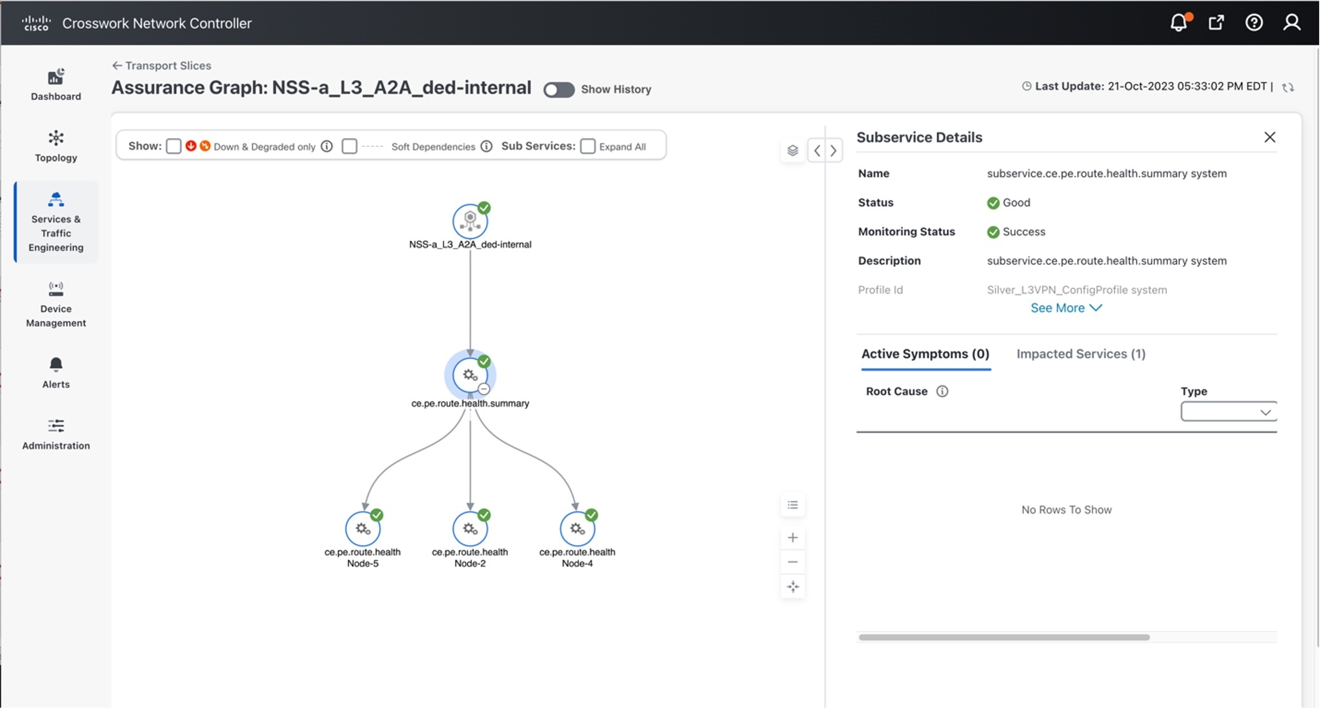
Task: Select the Topology view
Action: pos(55,146)
